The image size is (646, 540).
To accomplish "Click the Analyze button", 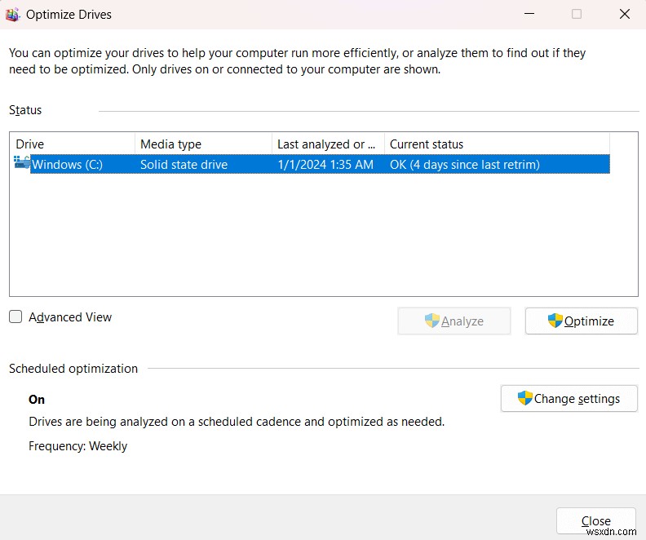I will click(454, 321).
